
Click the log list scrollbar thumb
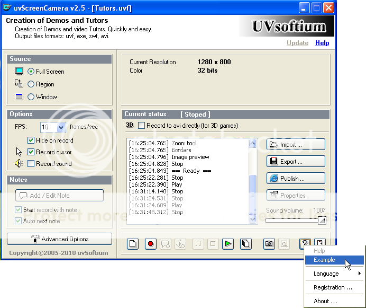pos(253,194)
